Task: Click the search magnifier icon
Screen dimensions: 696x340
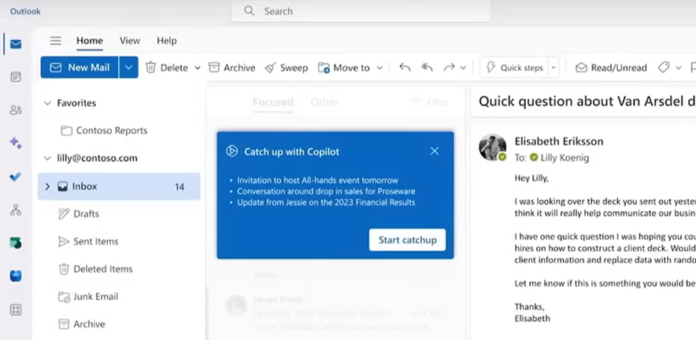Action: pyautogui.click(x=249, y=11)
